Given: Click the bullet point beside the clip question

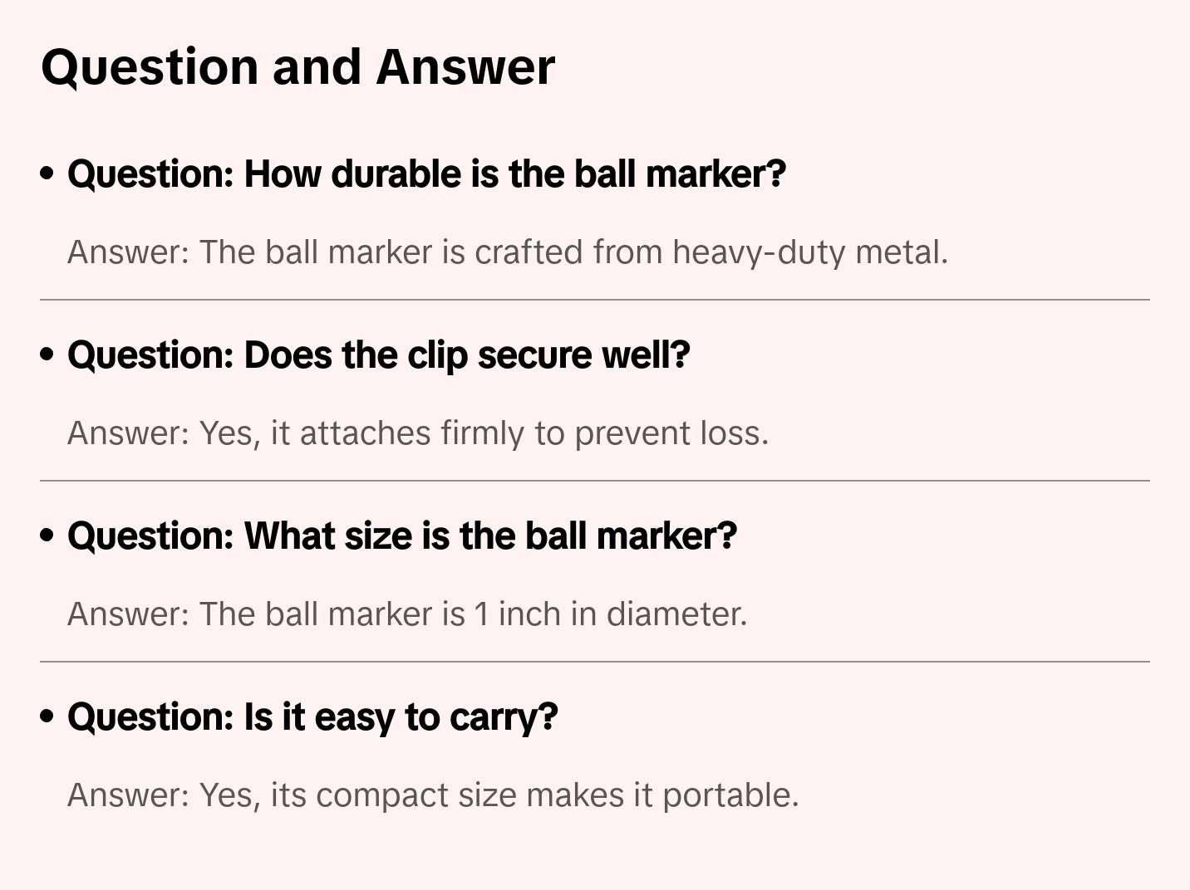Looking at the screenshot, I should click(47, 355).
